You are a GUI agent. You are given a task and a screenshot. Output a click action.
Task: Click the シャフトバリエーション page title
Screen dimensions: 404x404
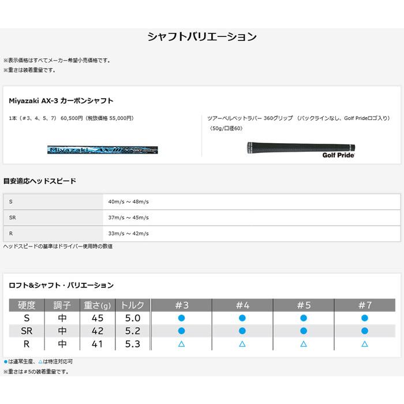(x=202, y=36)
